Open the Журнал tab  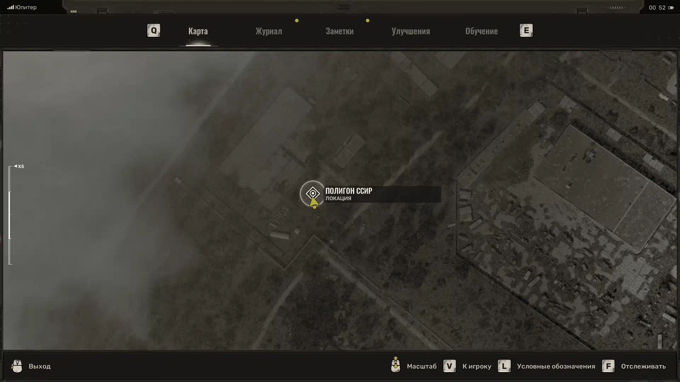pyautogui.click(x=269, y=31)
